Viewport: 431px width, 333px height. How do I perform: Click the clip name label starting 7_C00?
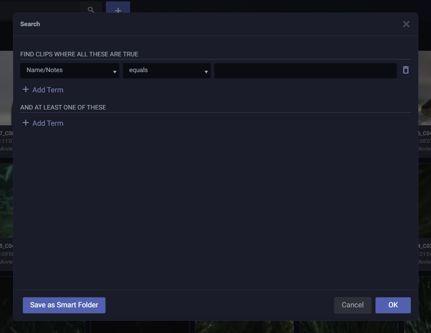[7, 133]
